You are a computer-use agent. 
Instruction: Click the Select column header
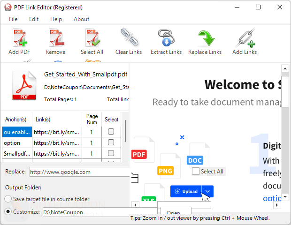pyautogui.click(x=111, y=120)
